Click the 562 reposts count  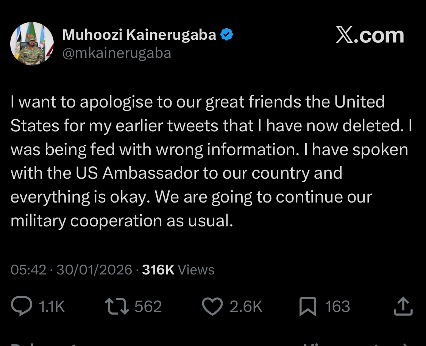click(148, 306)
